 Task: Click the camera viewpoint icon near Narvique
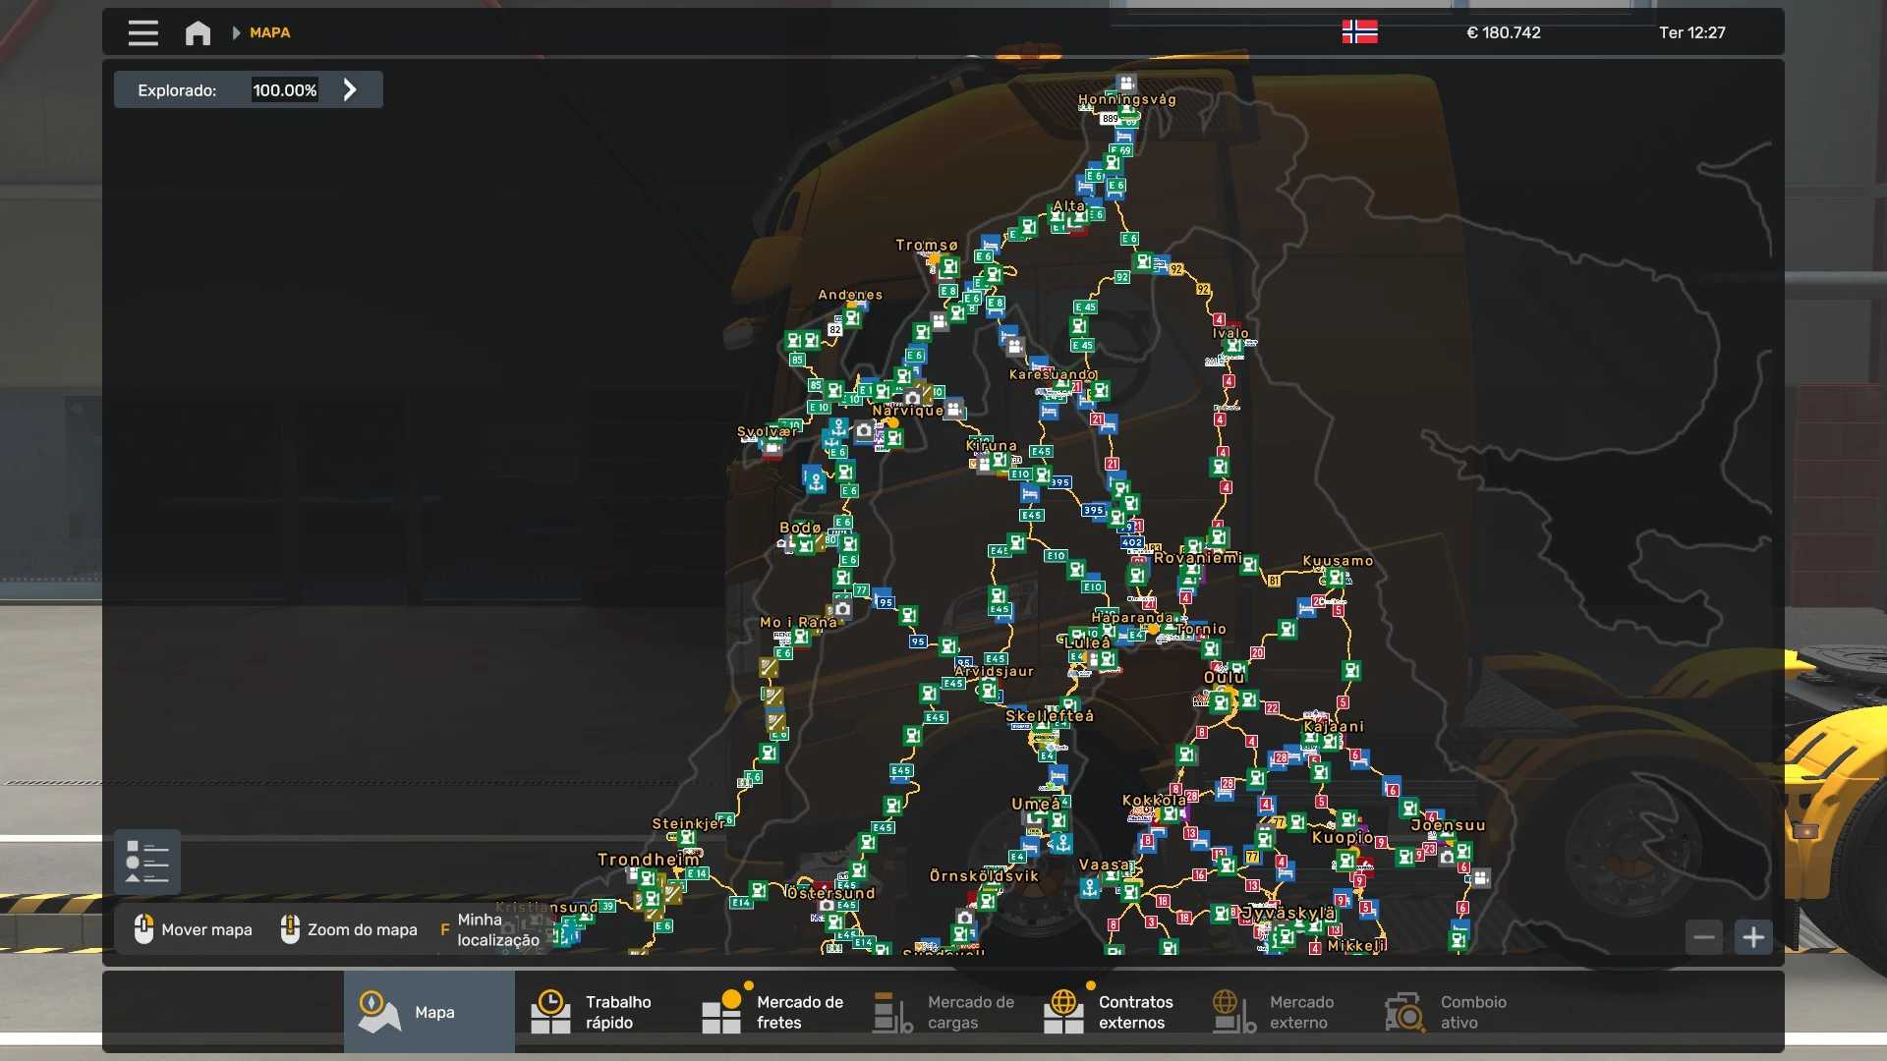click(912, 398)
